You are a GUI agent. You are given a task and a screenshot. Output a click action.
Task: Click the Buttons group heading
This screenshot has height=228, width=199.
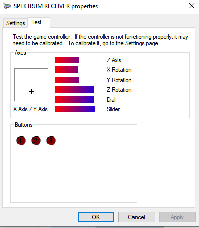pos(24,125)
